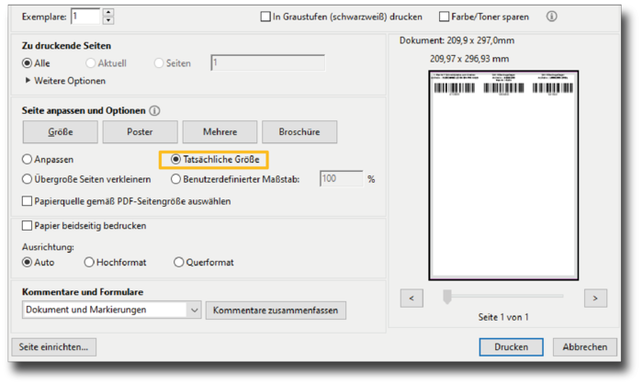643x384 pixels.
Task: Decrease Exemplare with the down spinner arrow
Action: [x=108, y=20]
